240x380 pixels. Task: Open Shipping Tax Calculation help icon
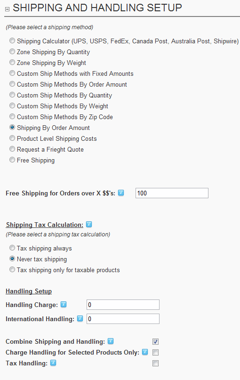pyautogui.click(x=89, y=225)
